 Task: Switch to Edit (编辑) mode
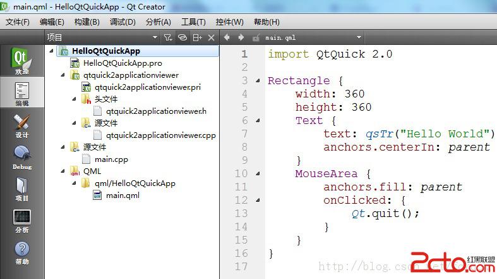point(22,92)
